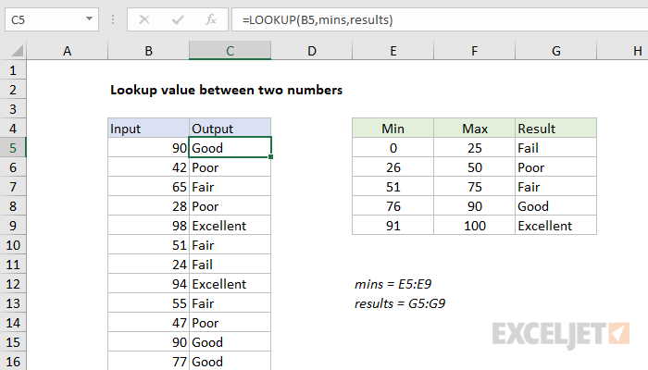Select the Output cell showing Fail
The height and width of the screenshot is (370, 648).
click(x=230, y=265)
